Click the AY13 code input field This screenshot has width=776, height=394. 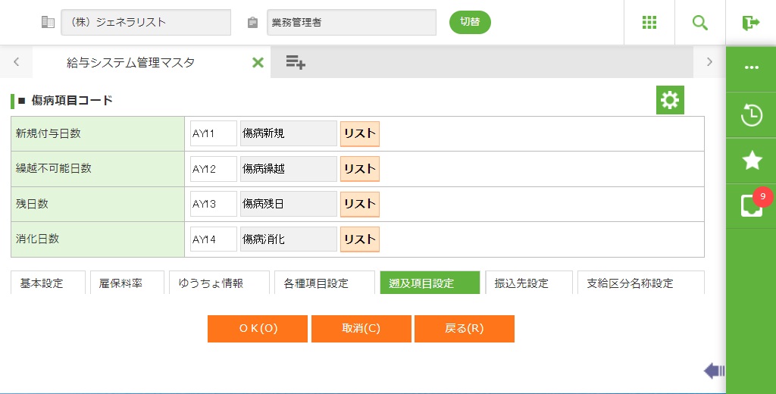[214, 204]
